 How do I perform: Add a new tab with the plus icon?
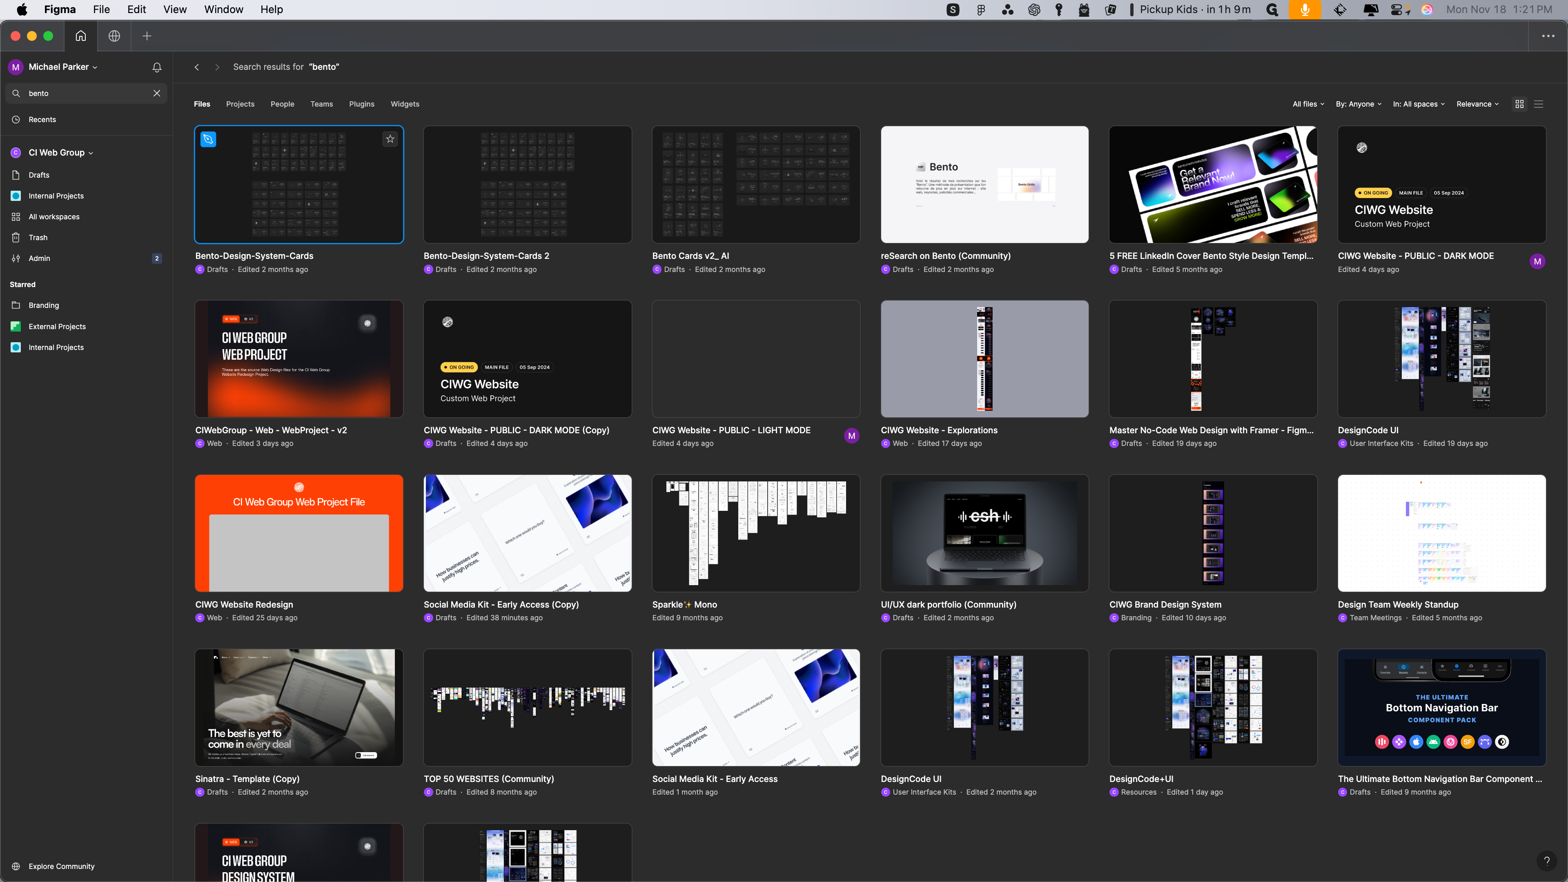point(147,36)
